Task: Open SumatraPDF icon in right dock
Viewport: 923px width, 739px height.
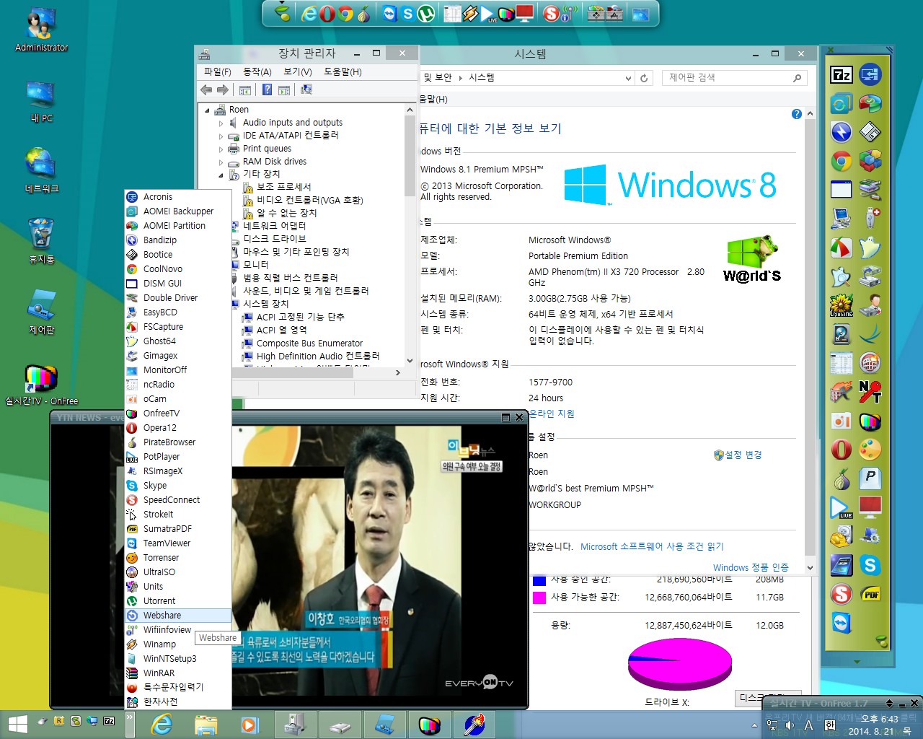Action: (870, 594)
